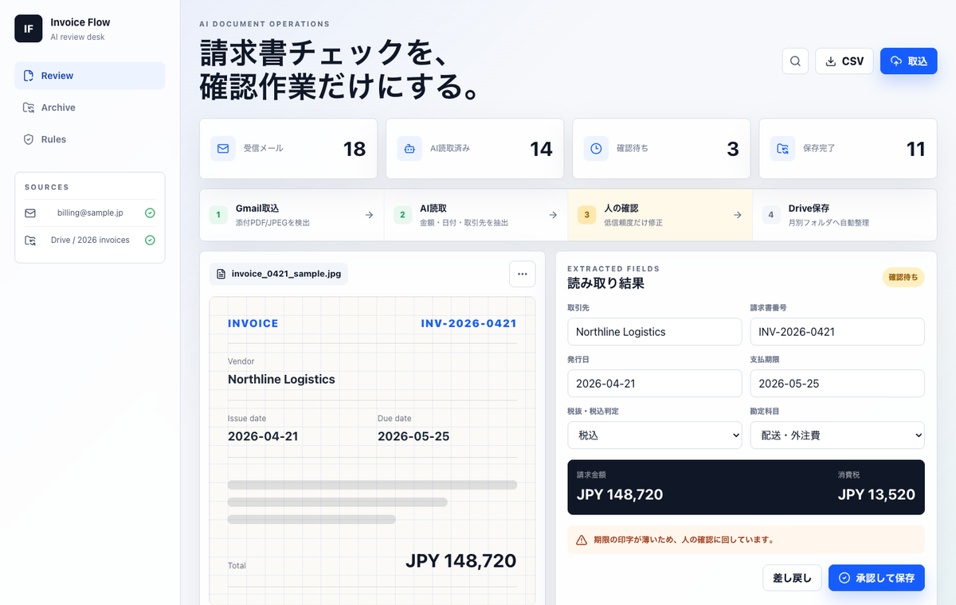The image size is (956, 605).
Task: Click the arrow after 人の確認 step
Action: tap(738, 215)
